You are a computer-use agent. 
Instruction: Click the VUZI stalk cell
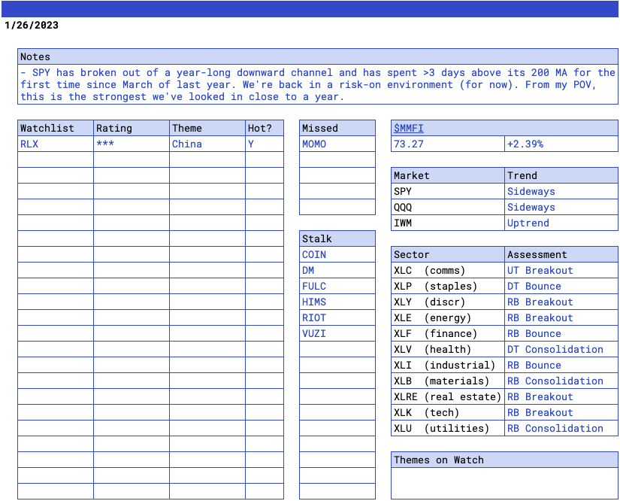337,333
